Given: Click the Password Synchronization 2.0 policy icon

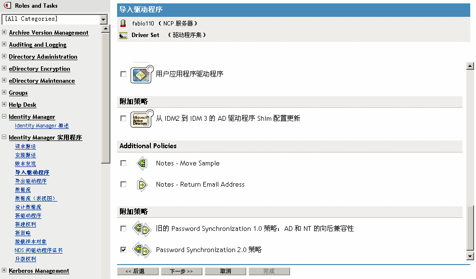Looking at the screenshot, I should pyautogui.click(x=142, y=250).
